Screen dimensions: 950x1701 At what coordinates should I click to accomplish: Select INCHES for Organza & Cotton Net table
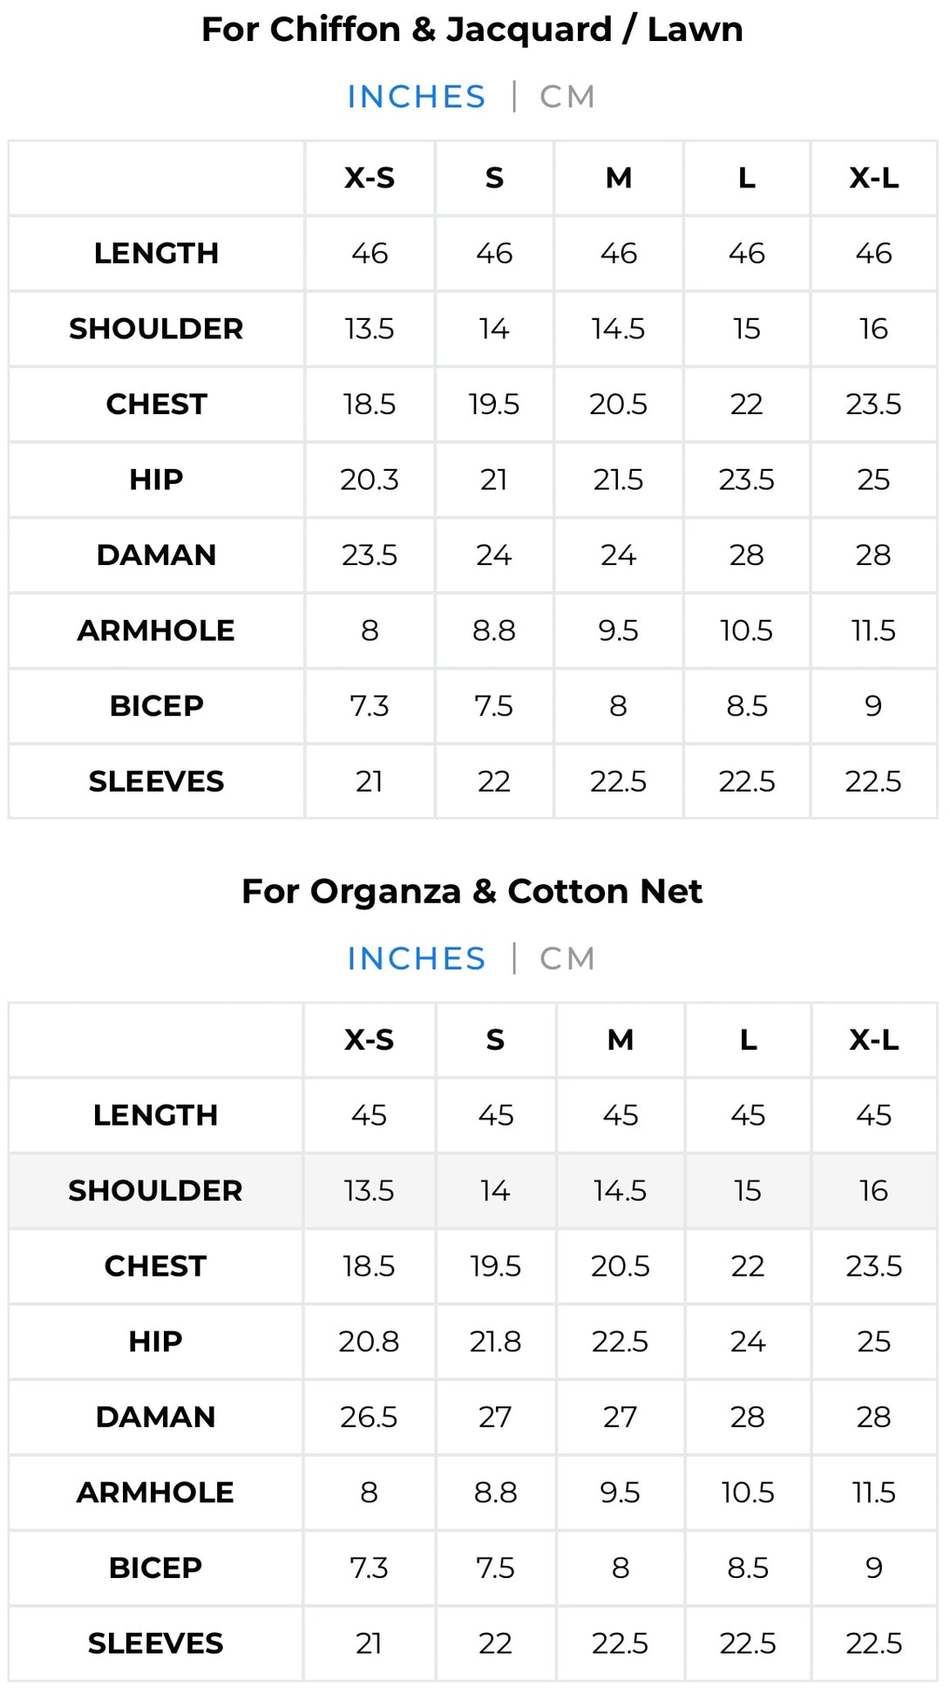[416, 959]
